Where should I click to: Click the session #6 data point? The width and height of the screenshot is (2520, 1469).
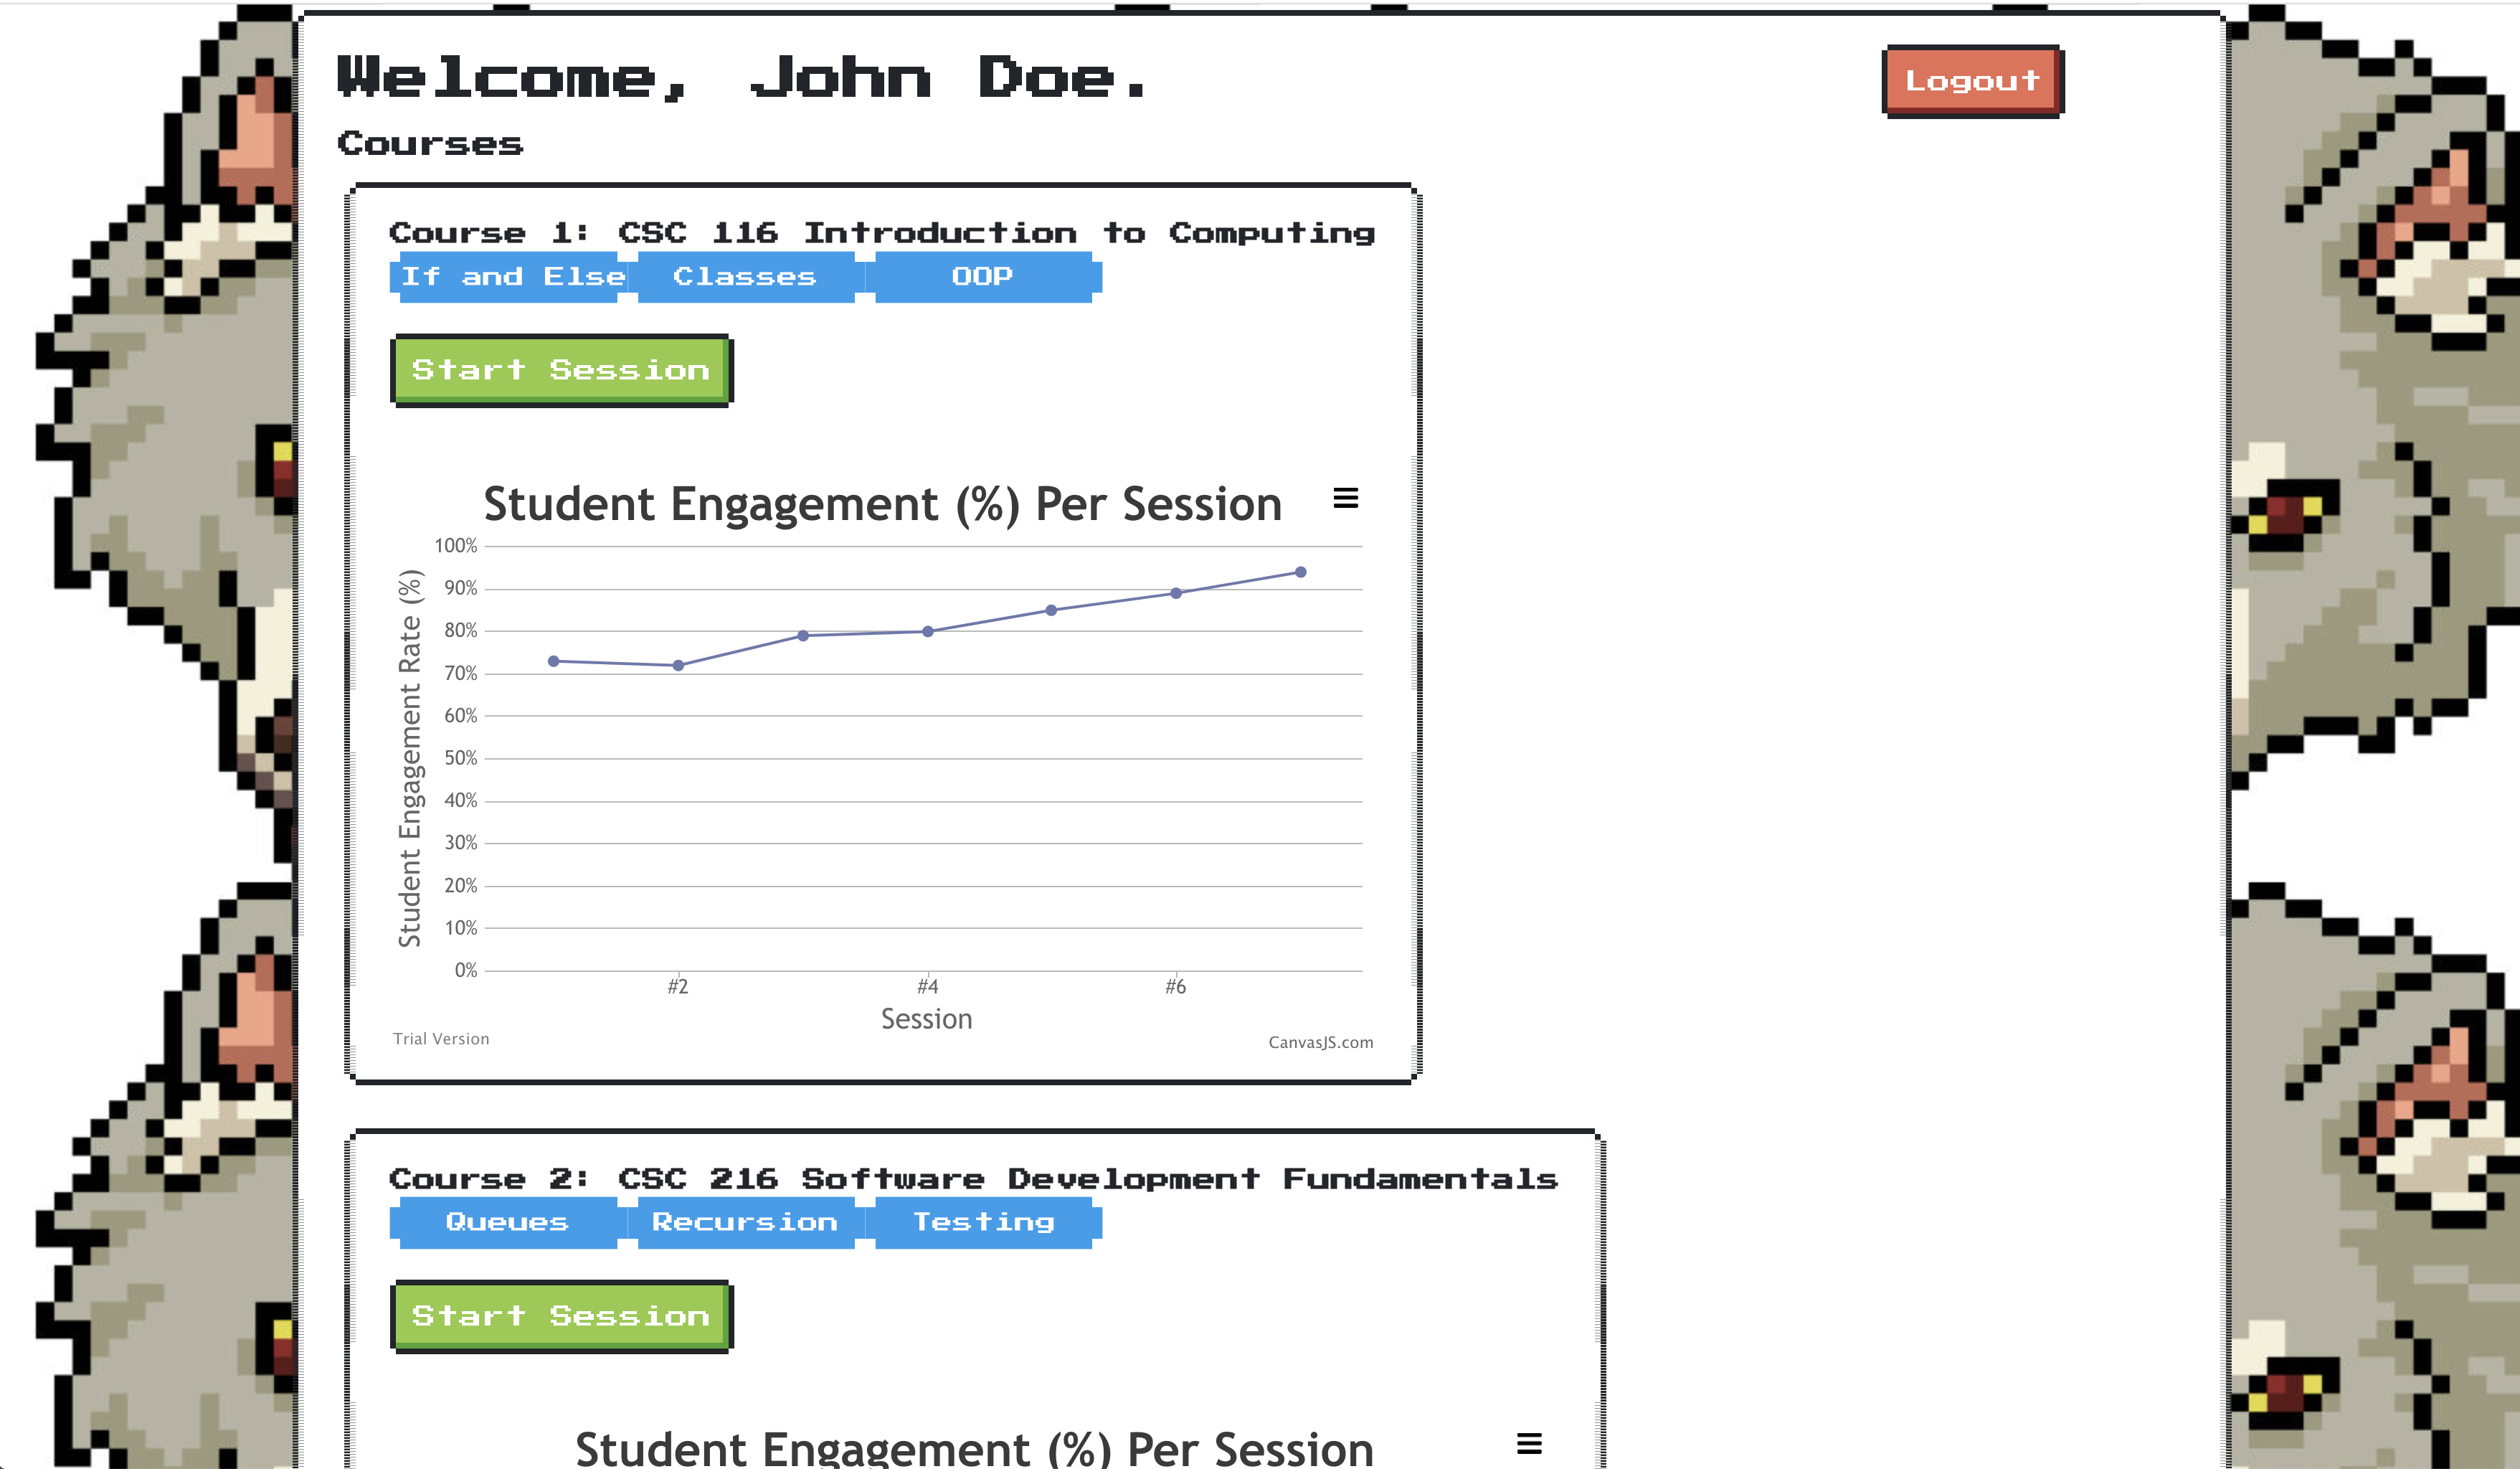1176,593
